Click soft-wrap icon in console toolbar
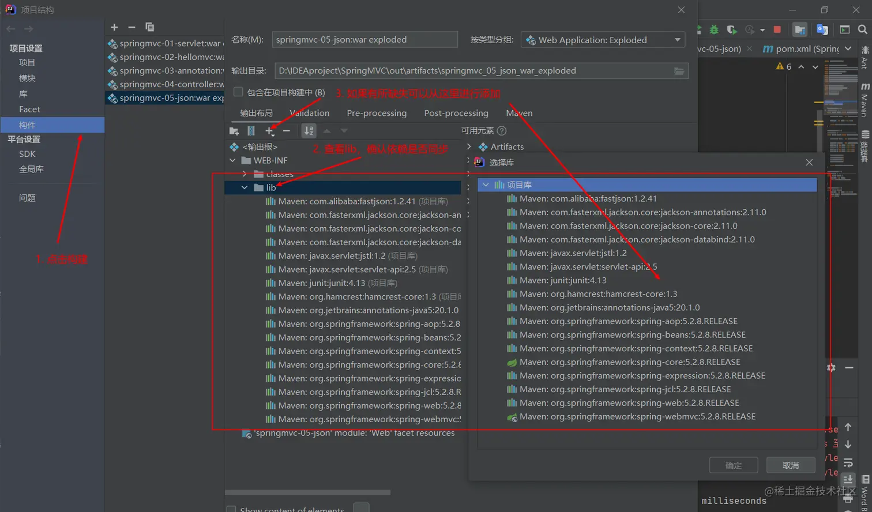 (848, 462)
